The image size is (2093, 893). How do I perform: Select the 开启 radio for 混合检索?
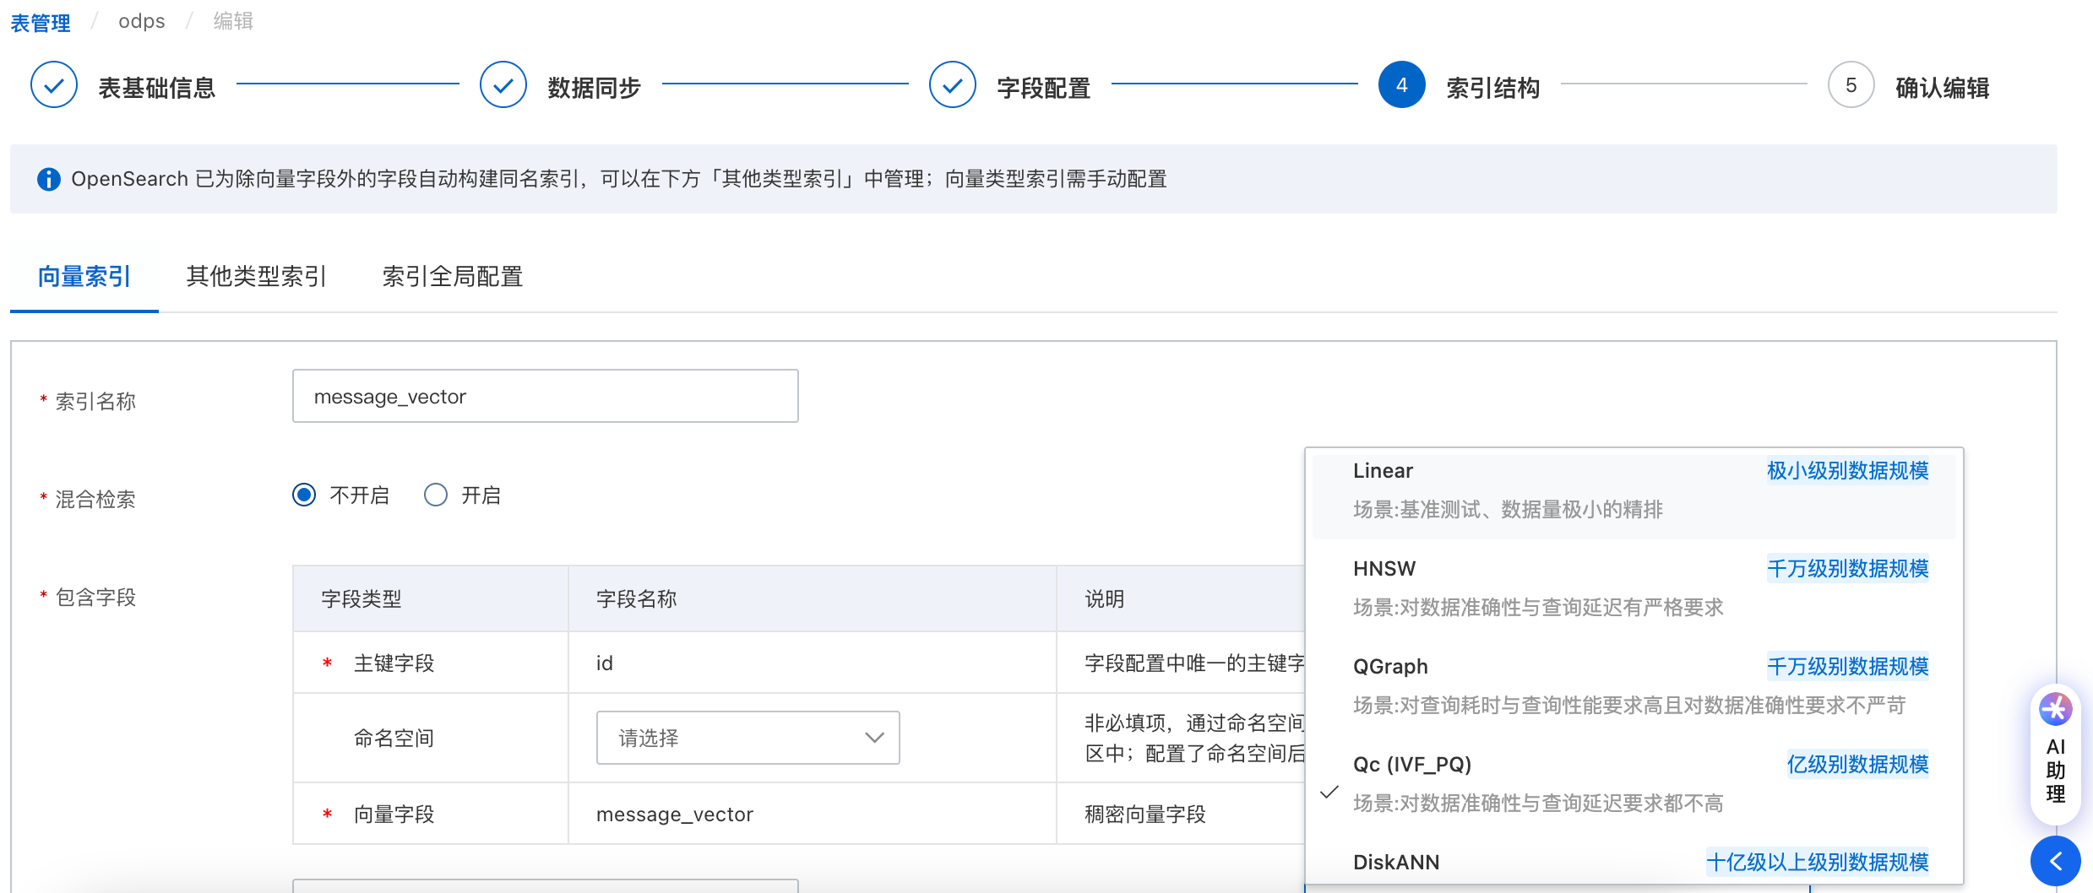coord(436,495)
